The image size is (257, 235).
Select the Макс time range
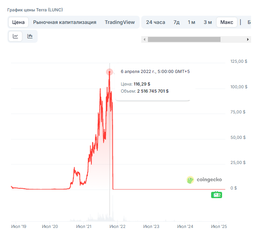(227, 22)
